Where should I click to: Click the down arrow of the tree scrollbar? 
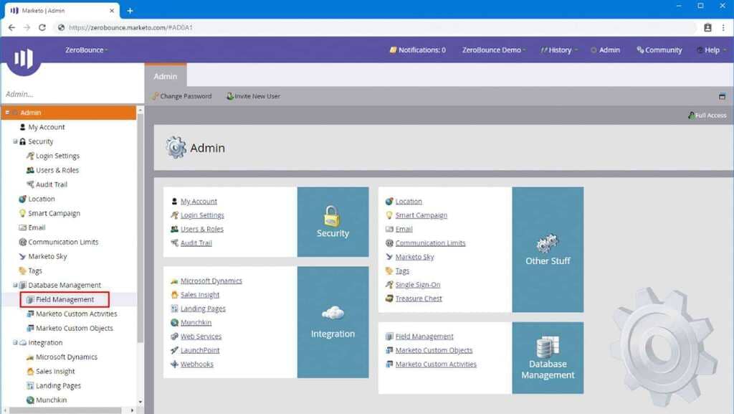coord(140,402)
